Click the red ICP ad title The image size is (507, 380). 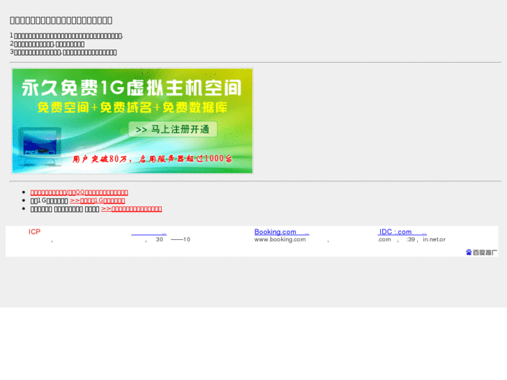[34, 232]
